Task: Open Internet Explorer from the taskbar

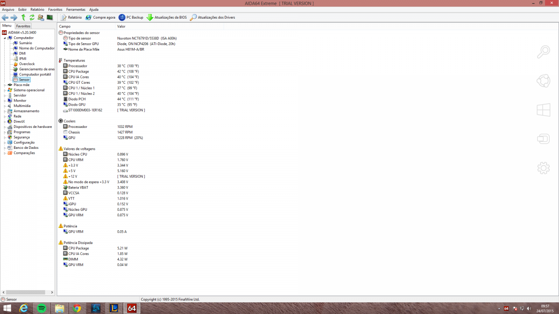Action: [x=24, y=308]
